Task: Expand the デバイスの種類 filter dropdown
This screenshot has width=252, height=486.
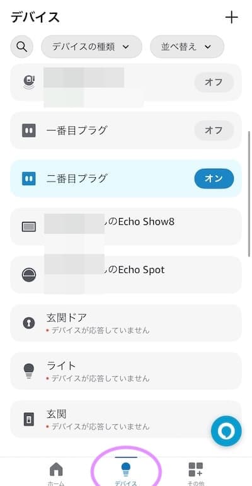Action: pos(91,47)
